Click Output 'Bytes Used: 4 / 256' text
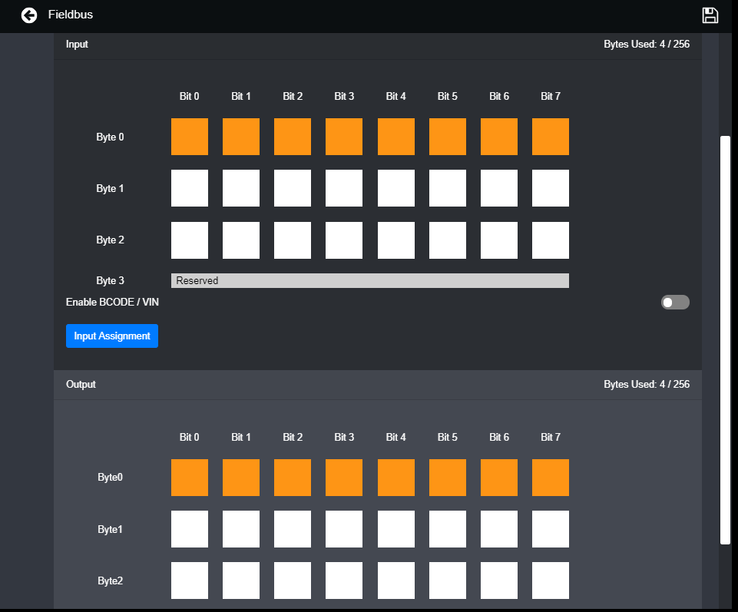The height and width of the screenshot is (612, 738). pyautogui.click(x=647, y=385)
